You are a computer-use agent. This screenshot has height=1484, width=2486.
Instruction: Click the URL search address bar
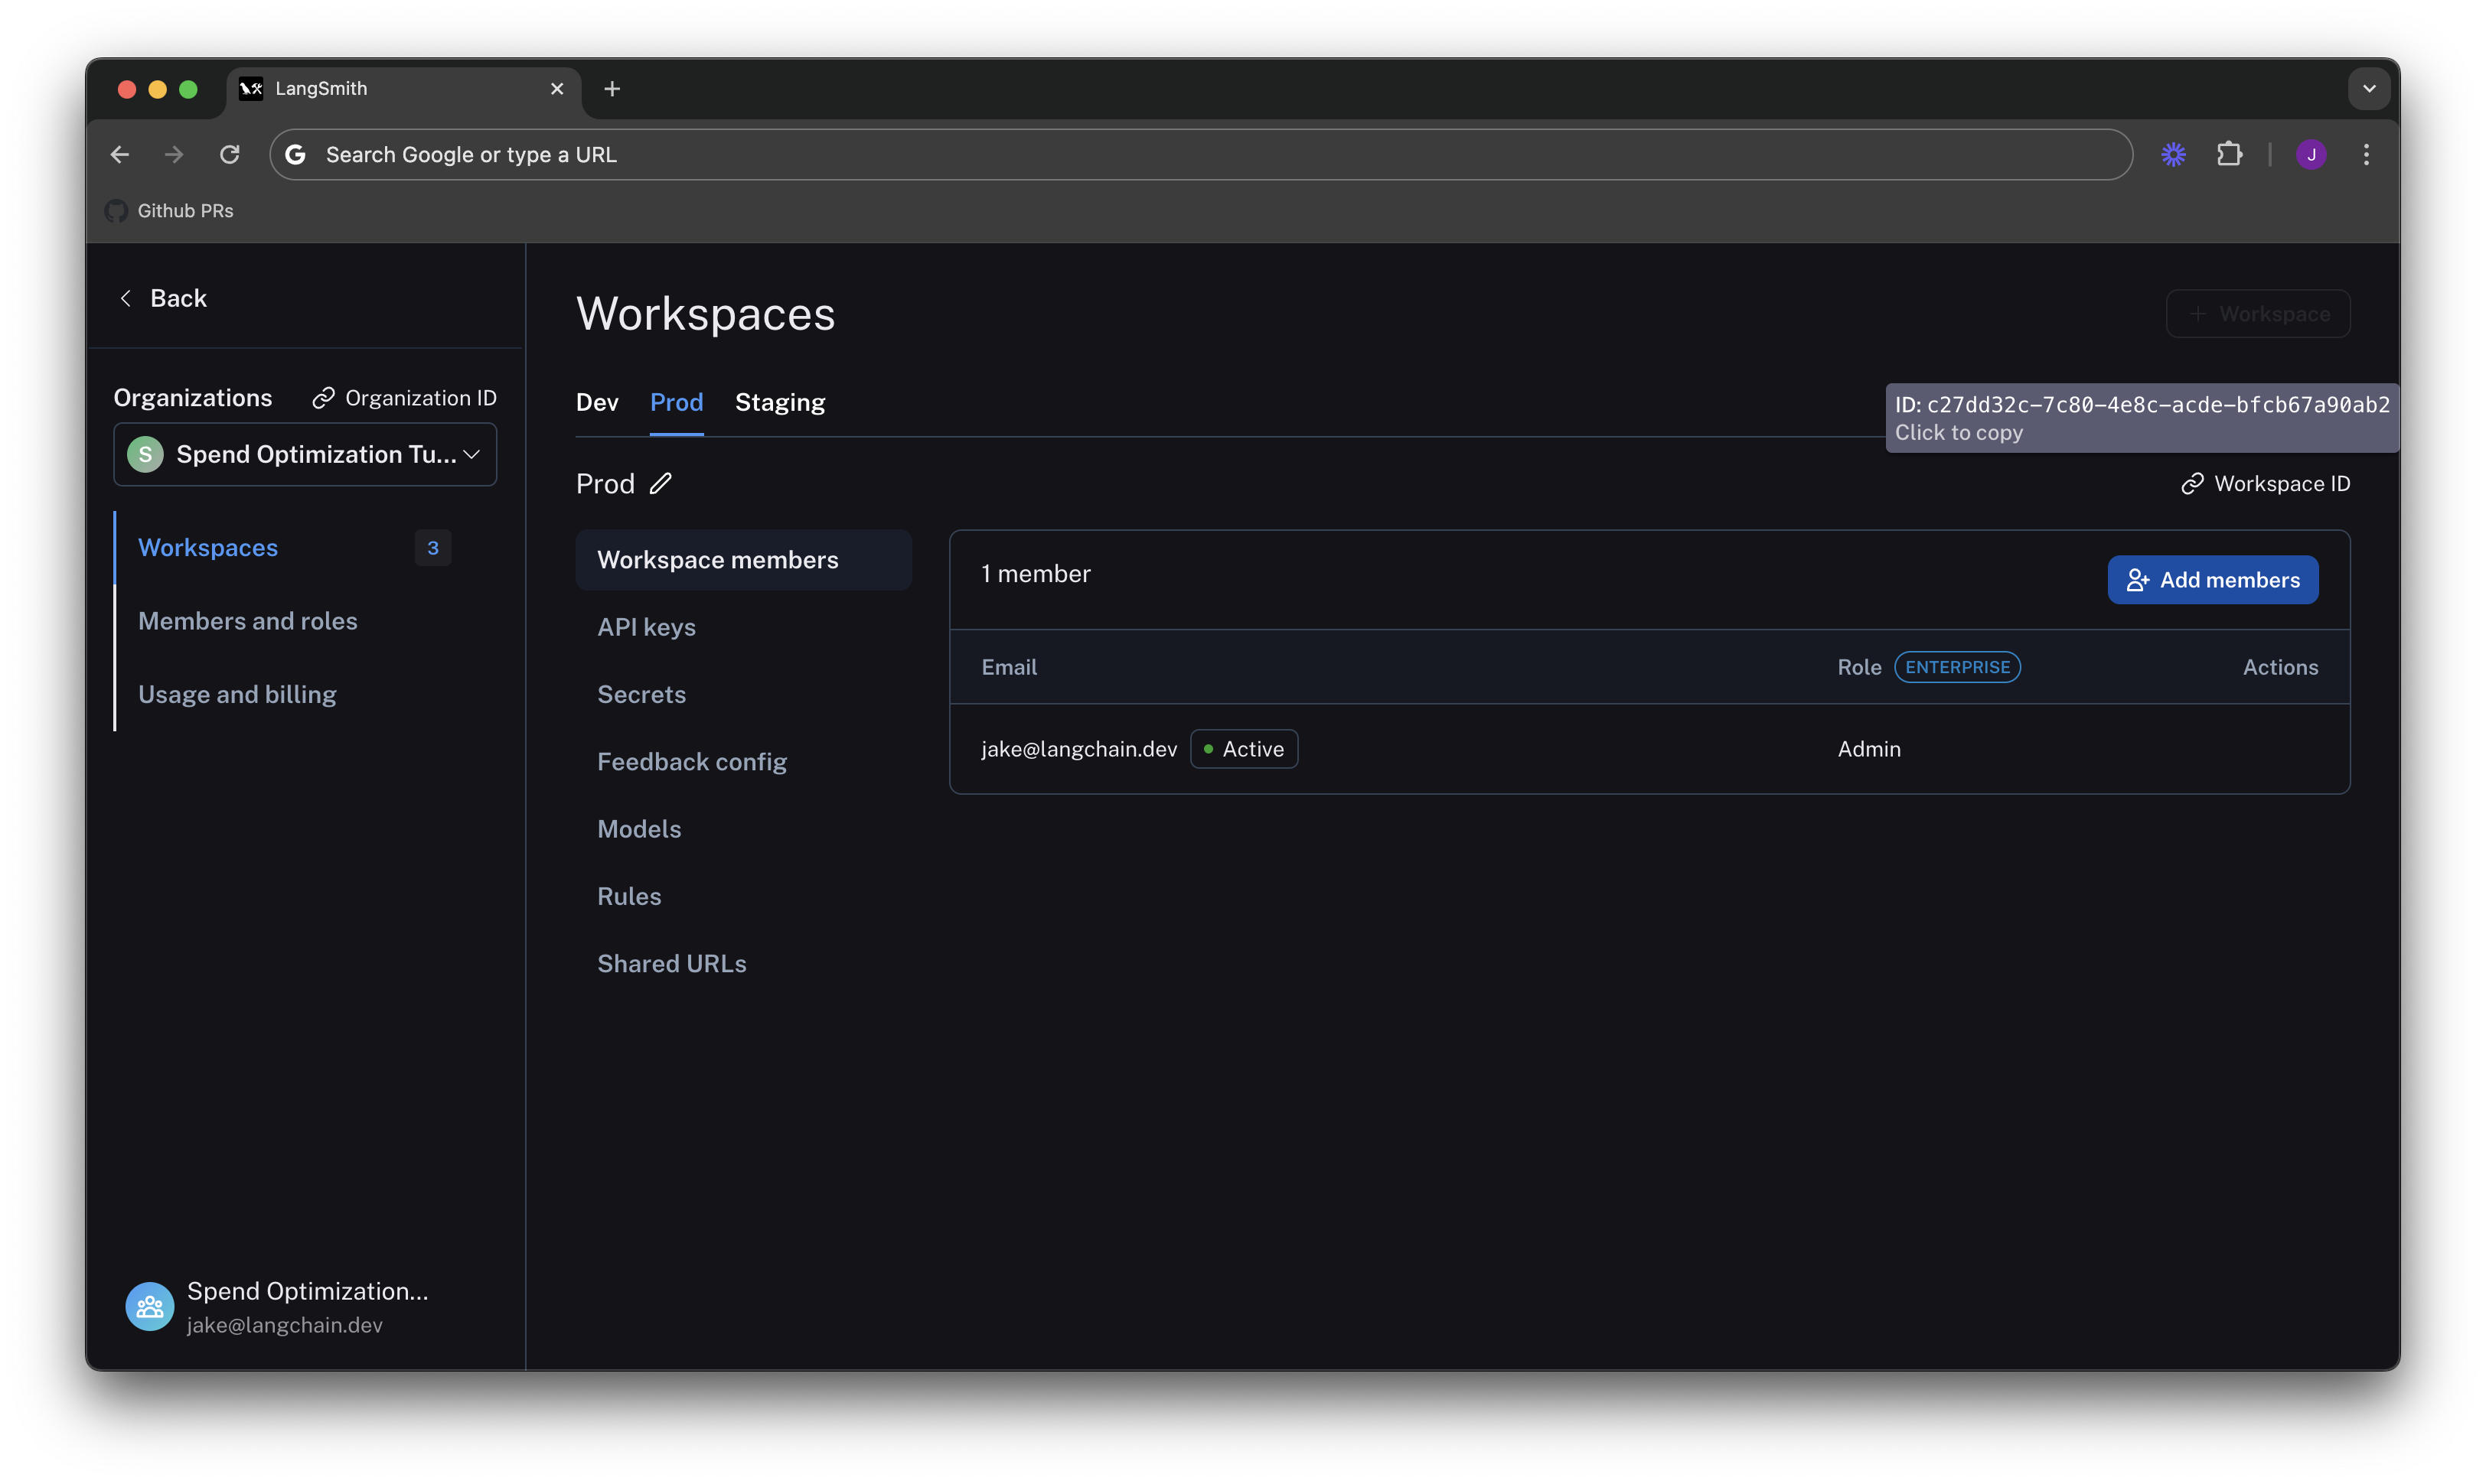click(1200, 155)
